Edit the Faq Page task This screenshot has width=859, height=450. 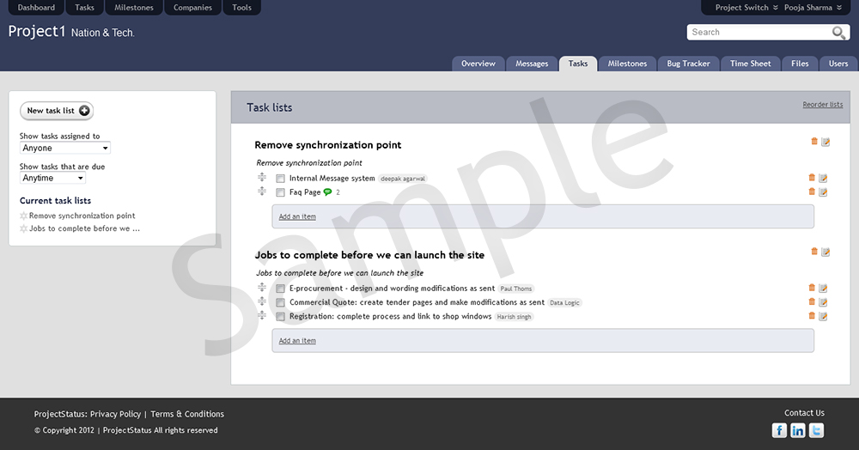click(824, 192)
